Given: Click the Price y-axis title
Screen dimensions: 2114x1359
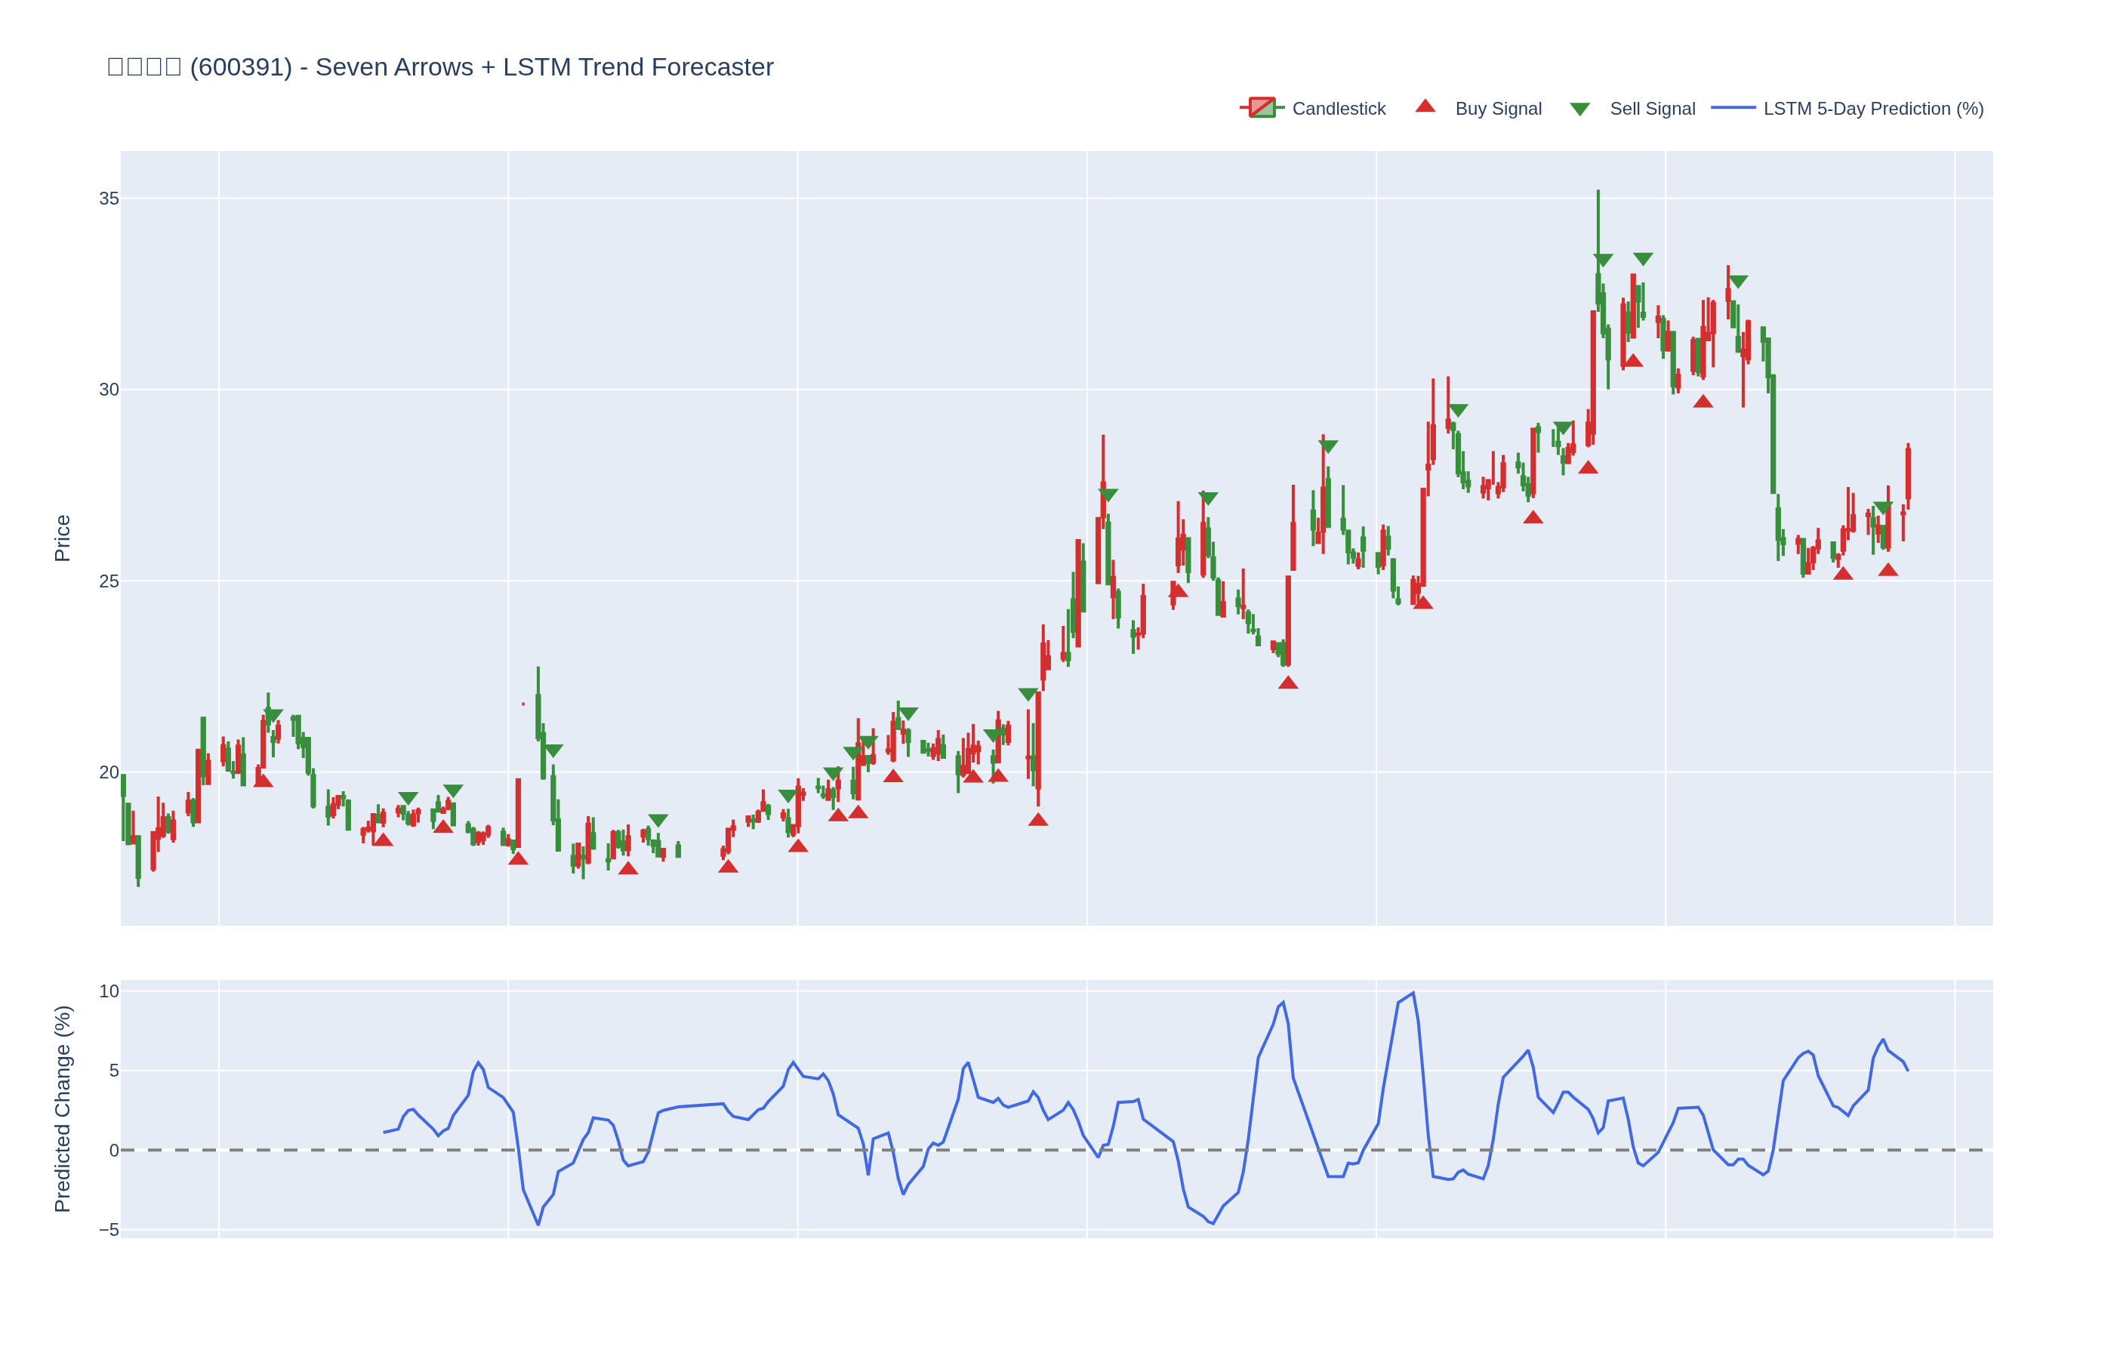Looking at the screenshot, I should [x=62, y=538].
